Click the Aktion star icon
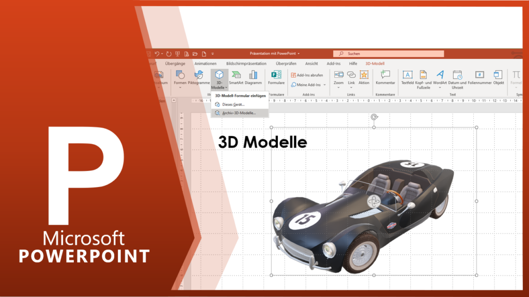The height and width of the screenshot is (297, 529). pyautogui.click(x=364, y=74)
